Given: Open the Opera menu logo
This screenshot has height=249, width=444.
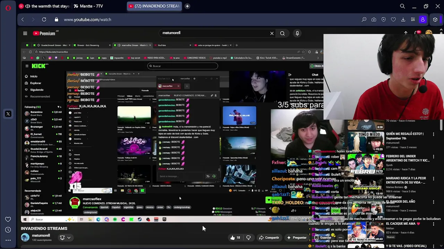Looking at the screenshot, I should [x=8, y=8].
